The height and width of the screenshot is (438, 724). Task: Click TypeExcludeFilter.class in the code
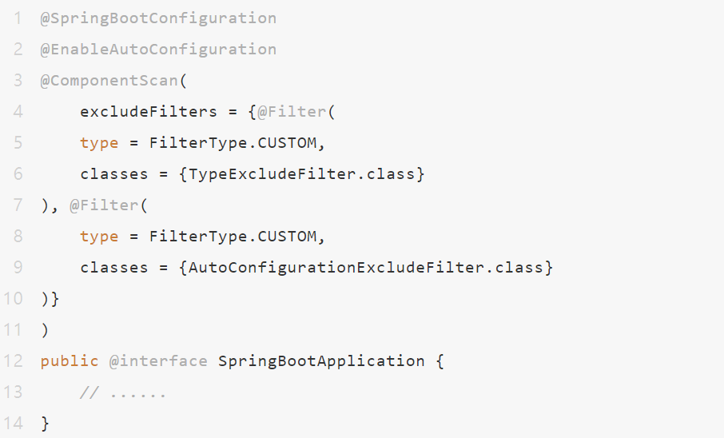point(306,174)
